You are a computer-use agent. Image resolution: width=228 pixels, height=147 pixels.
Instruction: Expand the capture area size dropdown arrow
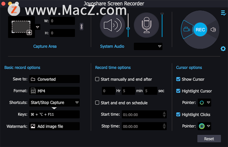[38, 27]
